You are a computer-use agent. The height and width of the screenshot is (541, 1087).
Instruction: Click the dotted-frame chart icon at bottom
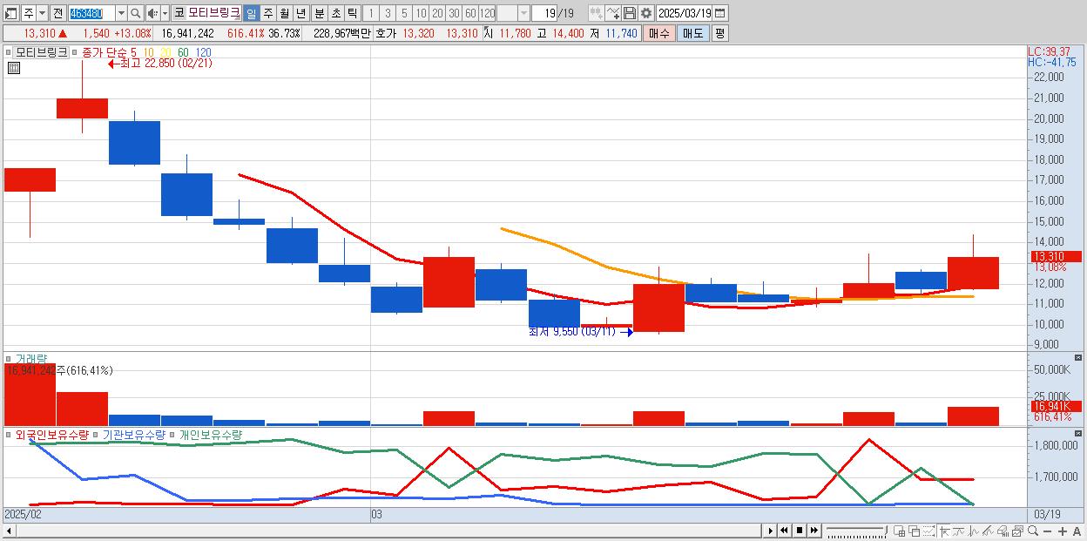click(928, 531)
